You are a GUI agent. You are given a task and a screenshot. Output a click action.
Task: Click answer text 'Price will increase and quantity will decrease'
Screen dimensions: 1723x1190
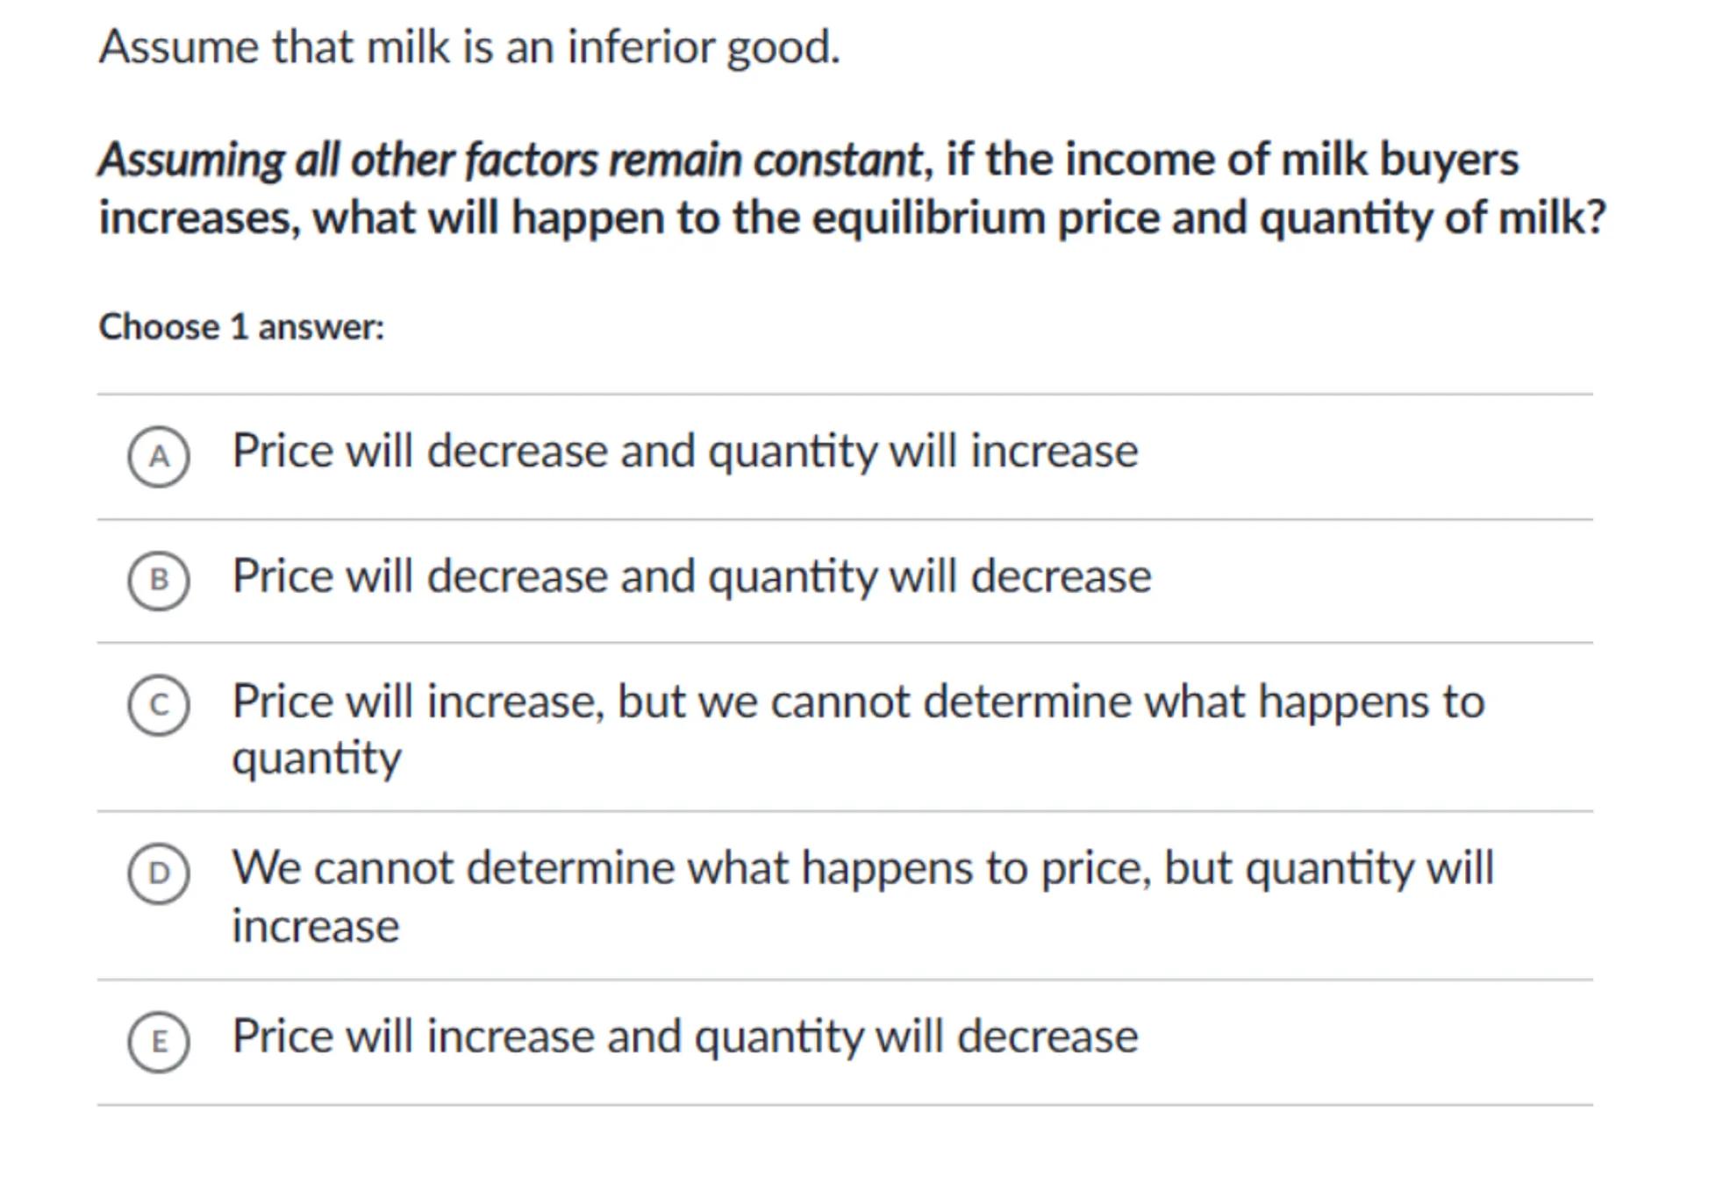684,1037
